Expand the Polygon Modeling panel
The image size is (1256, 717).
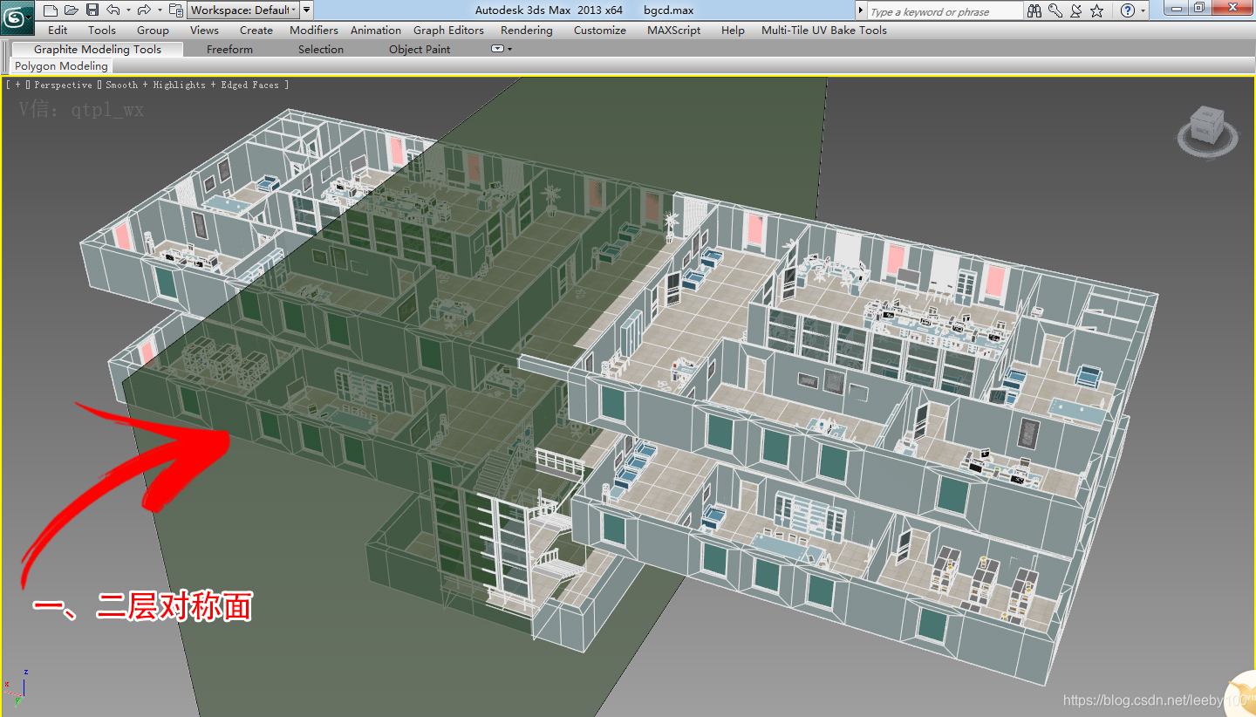click(x=61, y=65)
